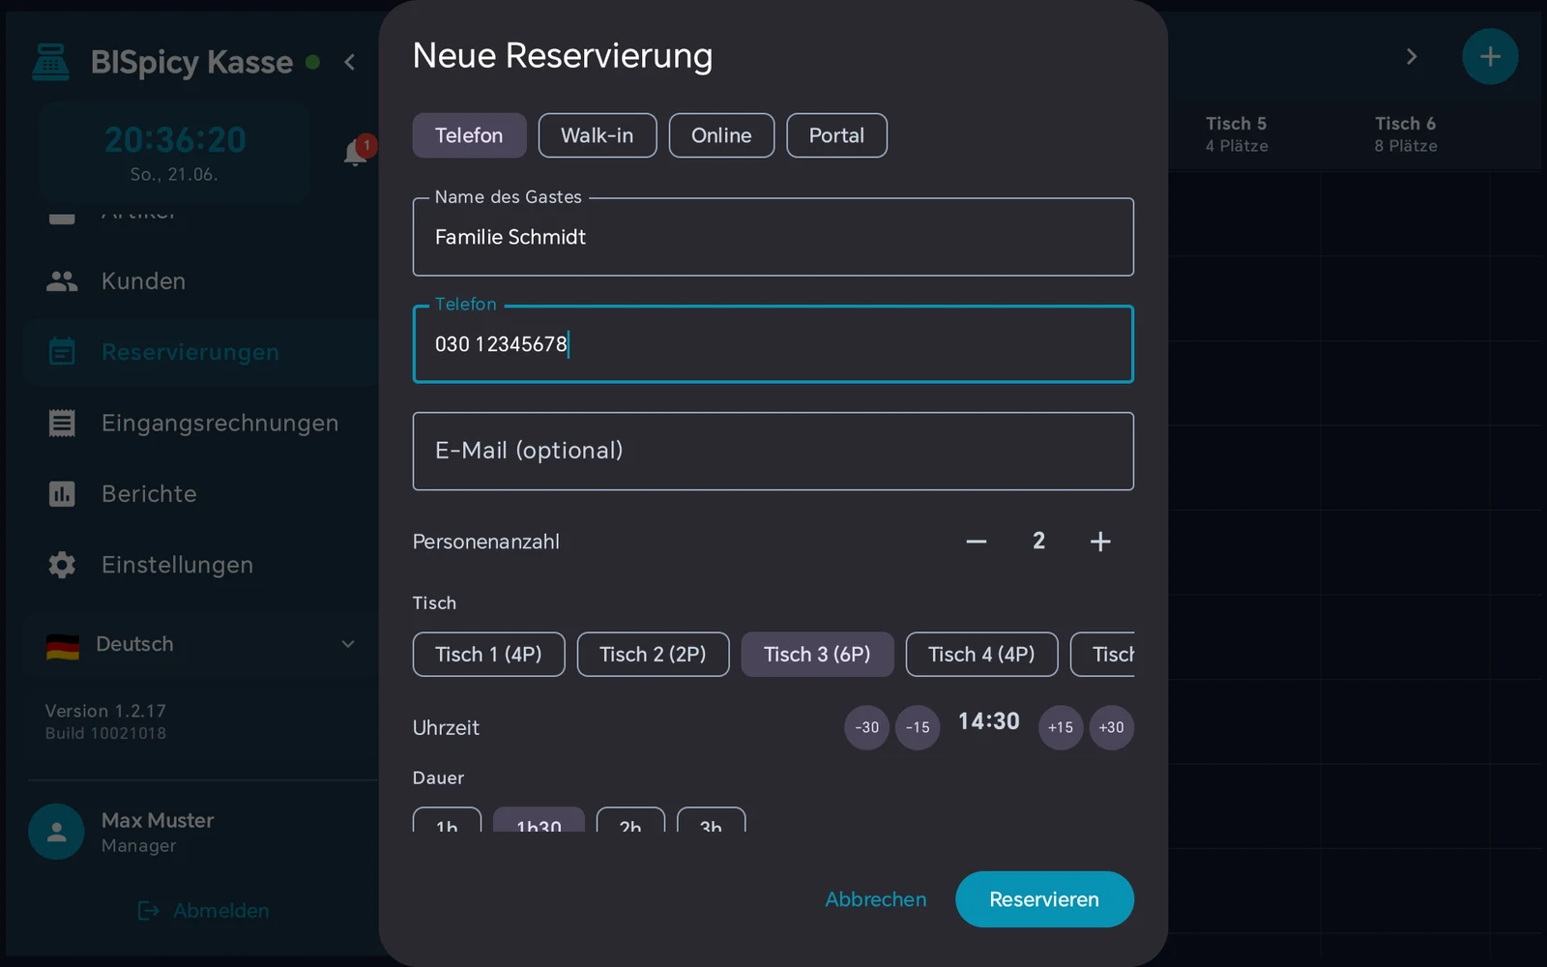Open Einstellungen in the sidebar

(x=201, y=565)
